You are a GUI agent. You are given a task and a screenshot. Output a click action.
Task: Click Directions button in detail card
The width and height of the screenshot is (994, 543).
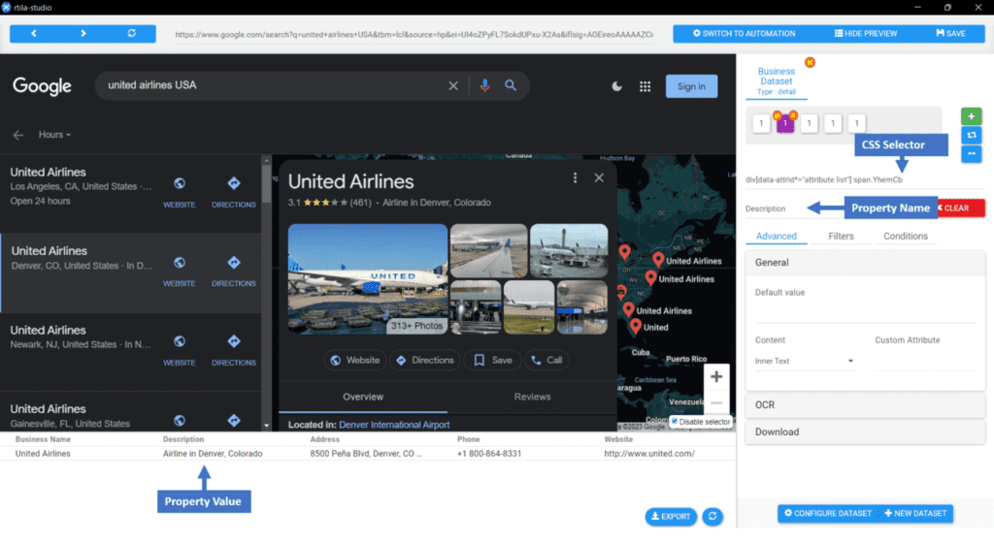425,360
